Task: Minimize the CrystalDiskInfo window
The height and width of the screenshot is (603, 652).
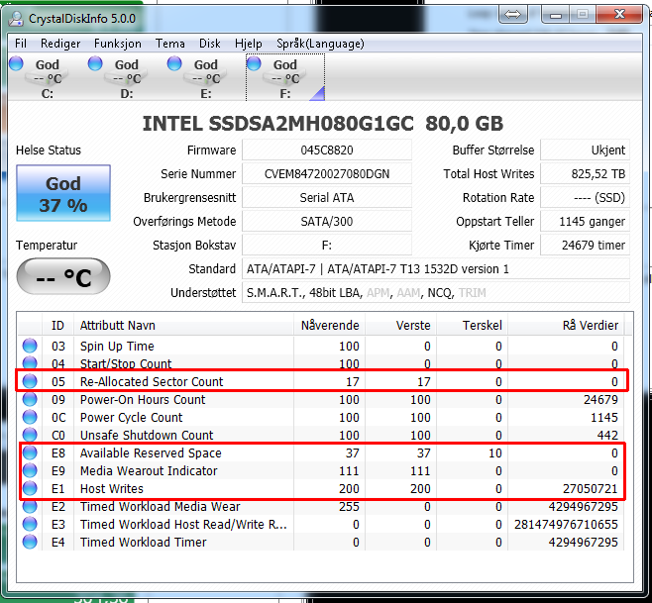Action: [x=556, y=15]
